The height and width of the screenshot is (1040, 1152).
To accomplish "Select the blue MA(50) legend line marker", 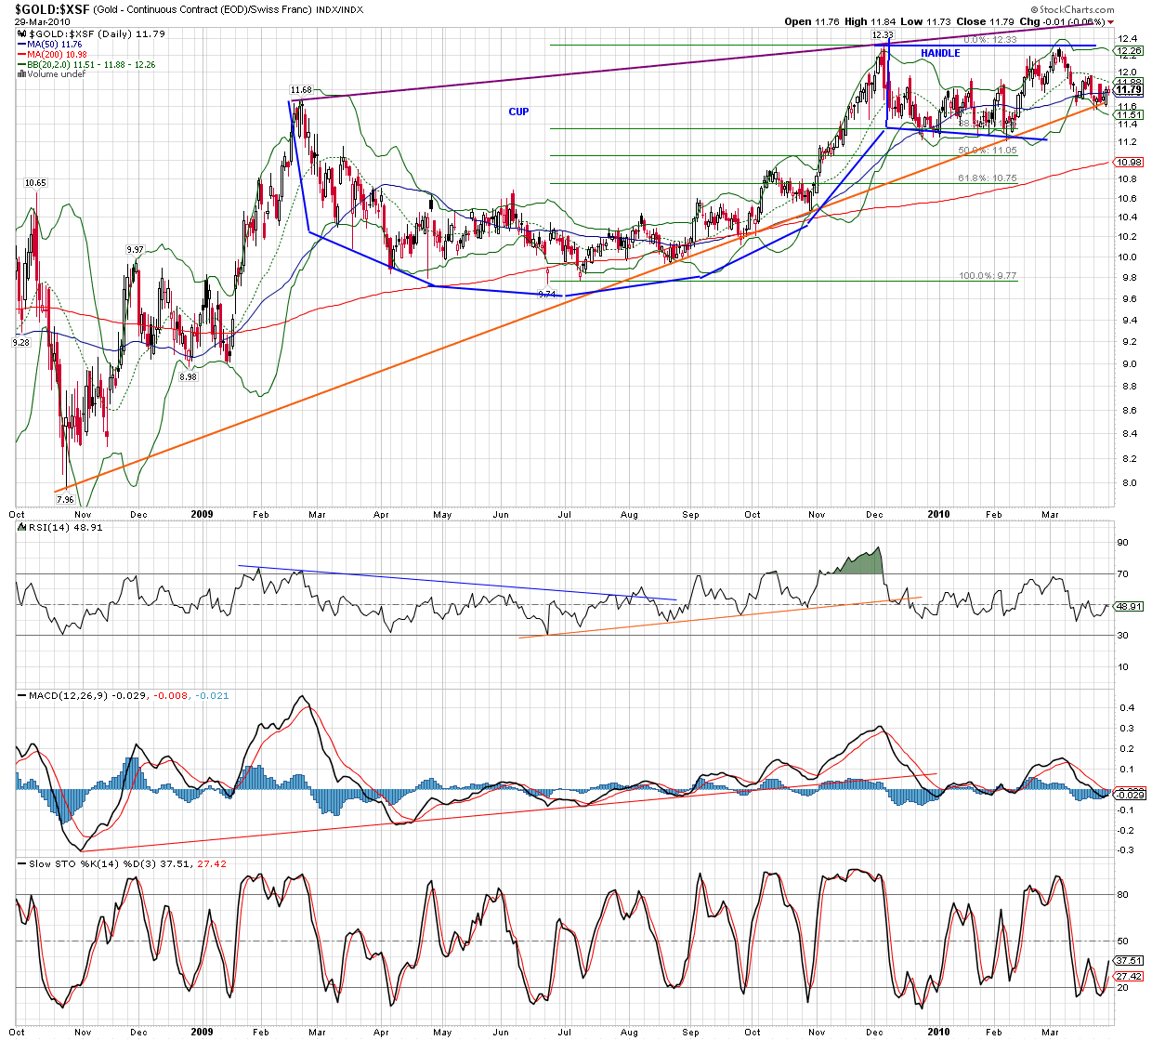I will tap(23, 45).
